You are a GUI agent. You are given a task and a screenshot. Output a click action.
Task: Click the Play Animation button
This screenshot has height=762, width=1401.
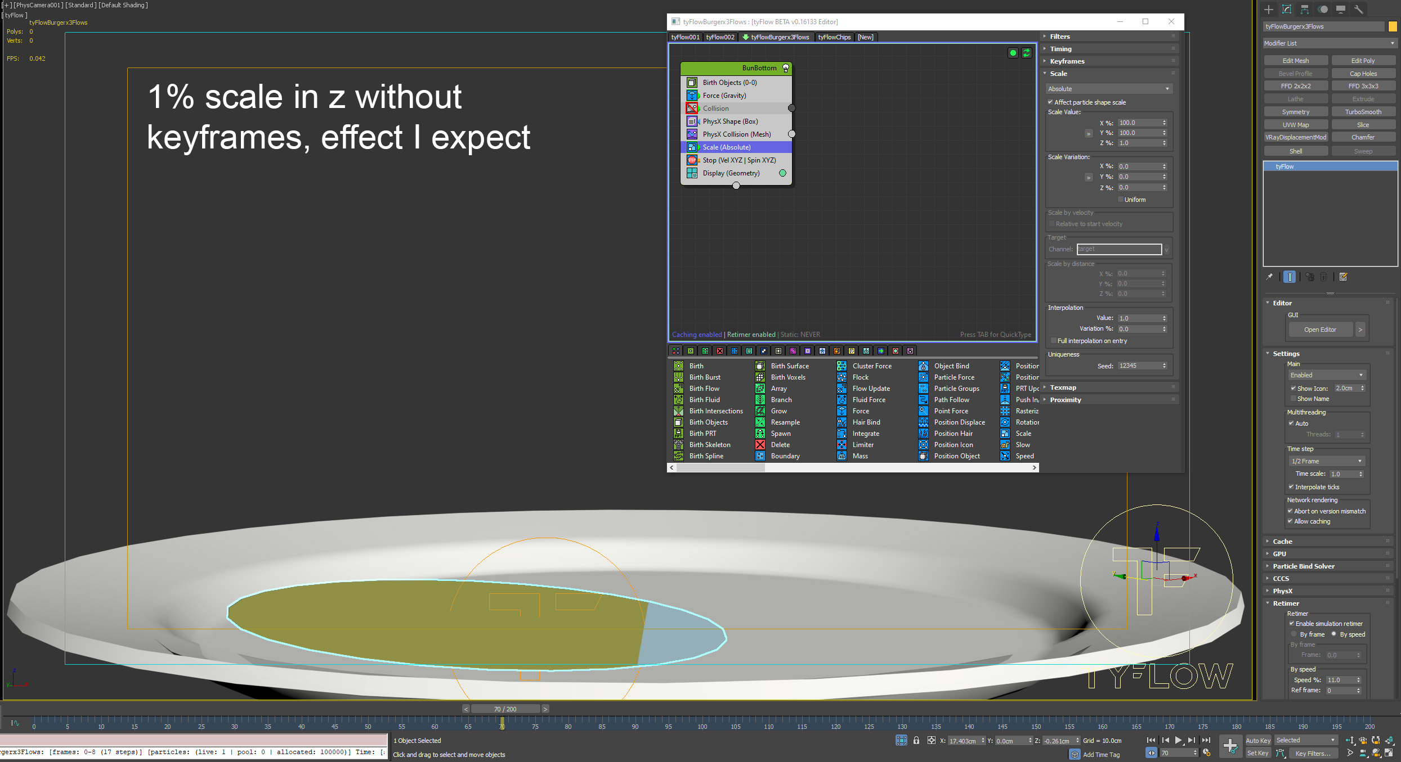(x=1178, y=741)
